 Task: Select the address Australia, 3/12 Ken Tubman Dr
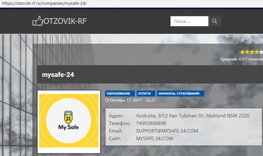click(x=193, y=116)
